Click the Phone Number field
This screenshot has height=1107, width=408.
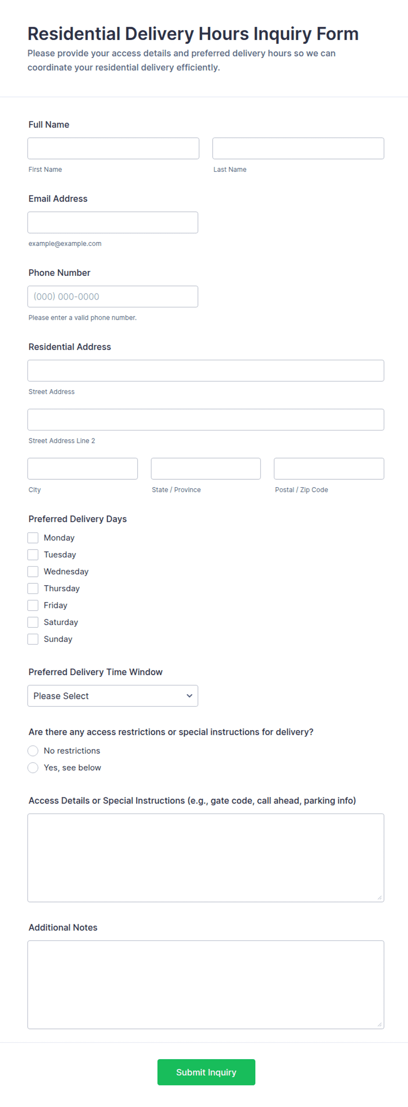(x=113, y=297)
